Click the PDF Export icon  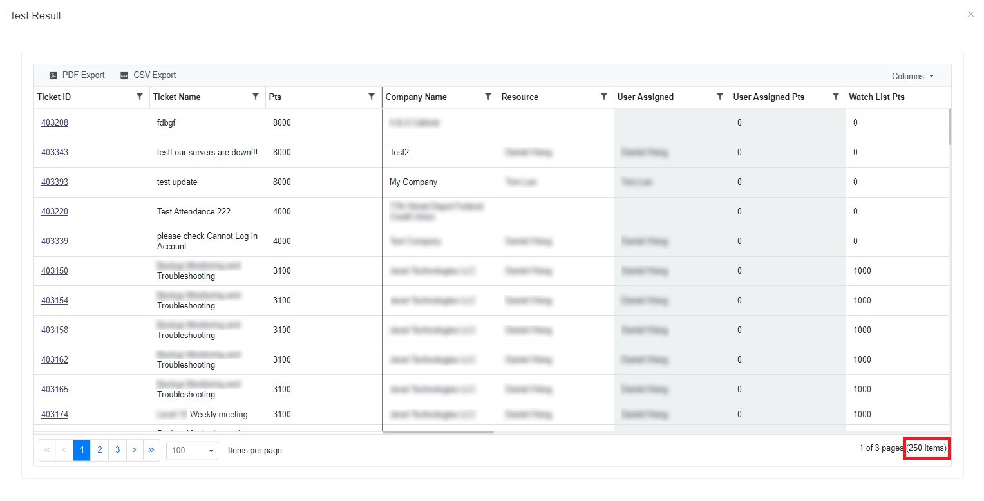click(53, 75)
